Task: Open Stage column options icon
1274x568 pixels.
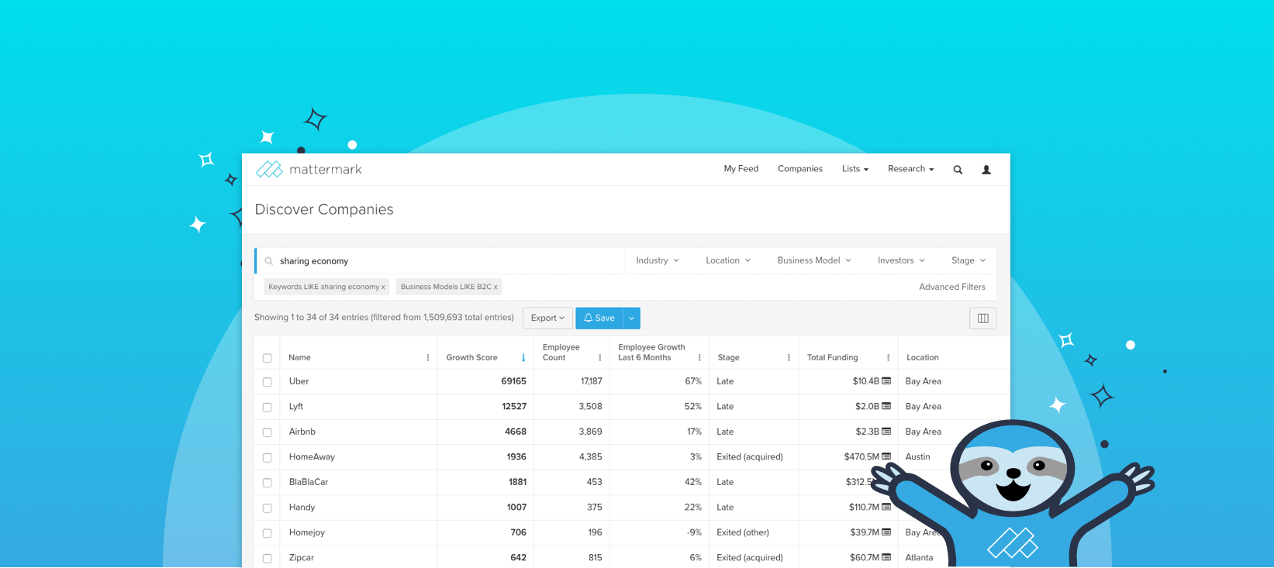Action: (789, 358)
